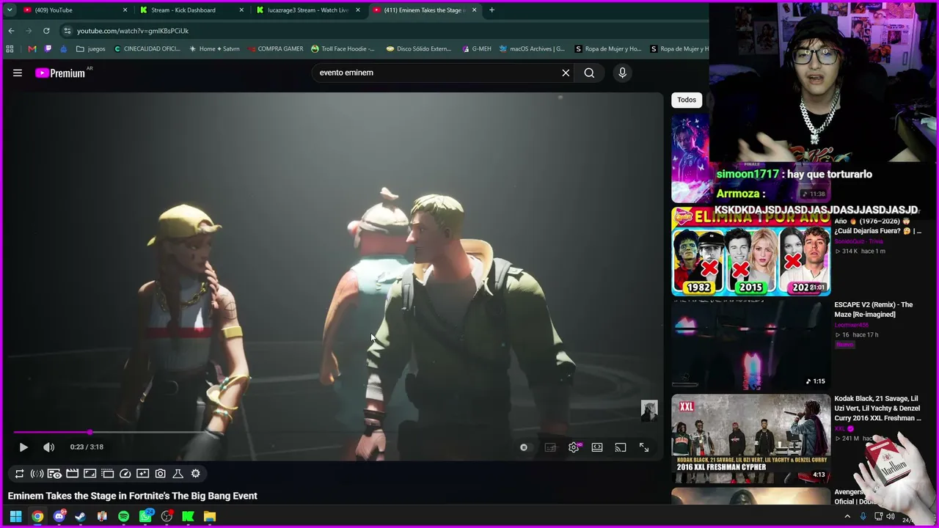939x528 pixels.
Task: Play the paused video
Action: pos(23,447)
